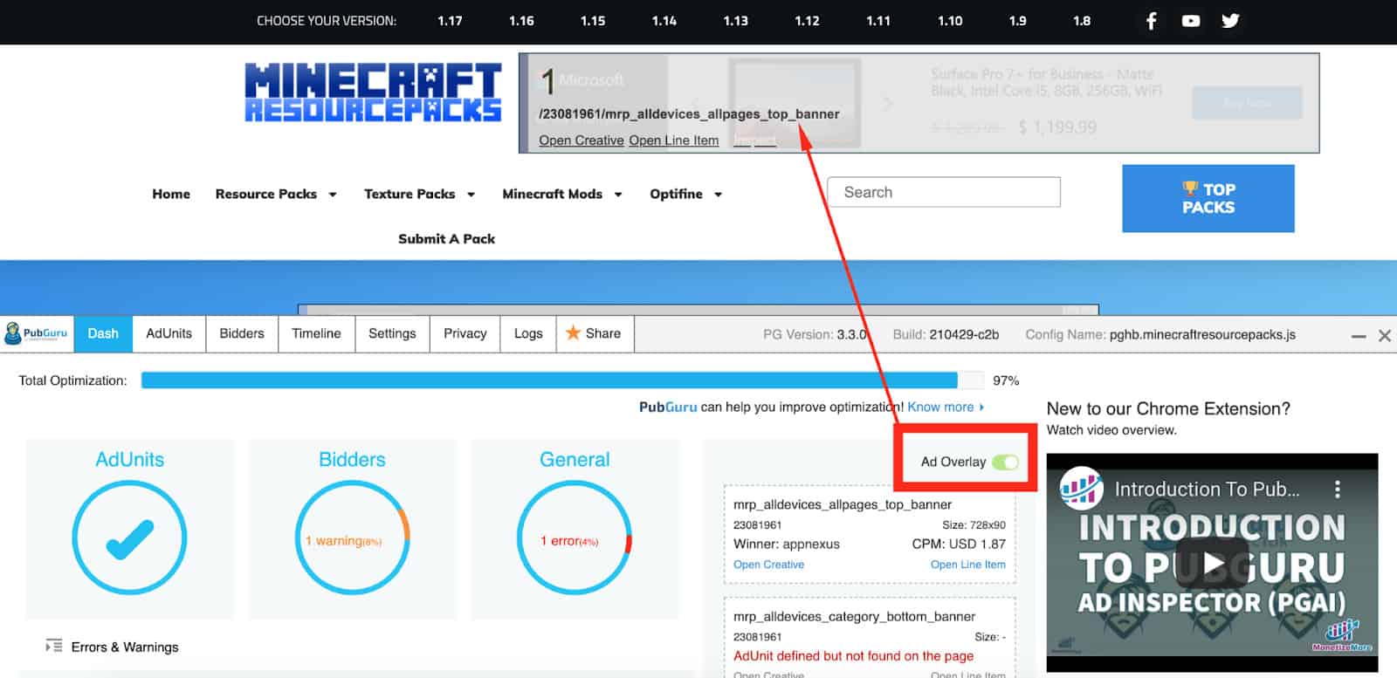Go to the Home menu item
Image resolution: width=1397 pixels, height=678 pixels.
pyautogui.click(x=171, y=194)
